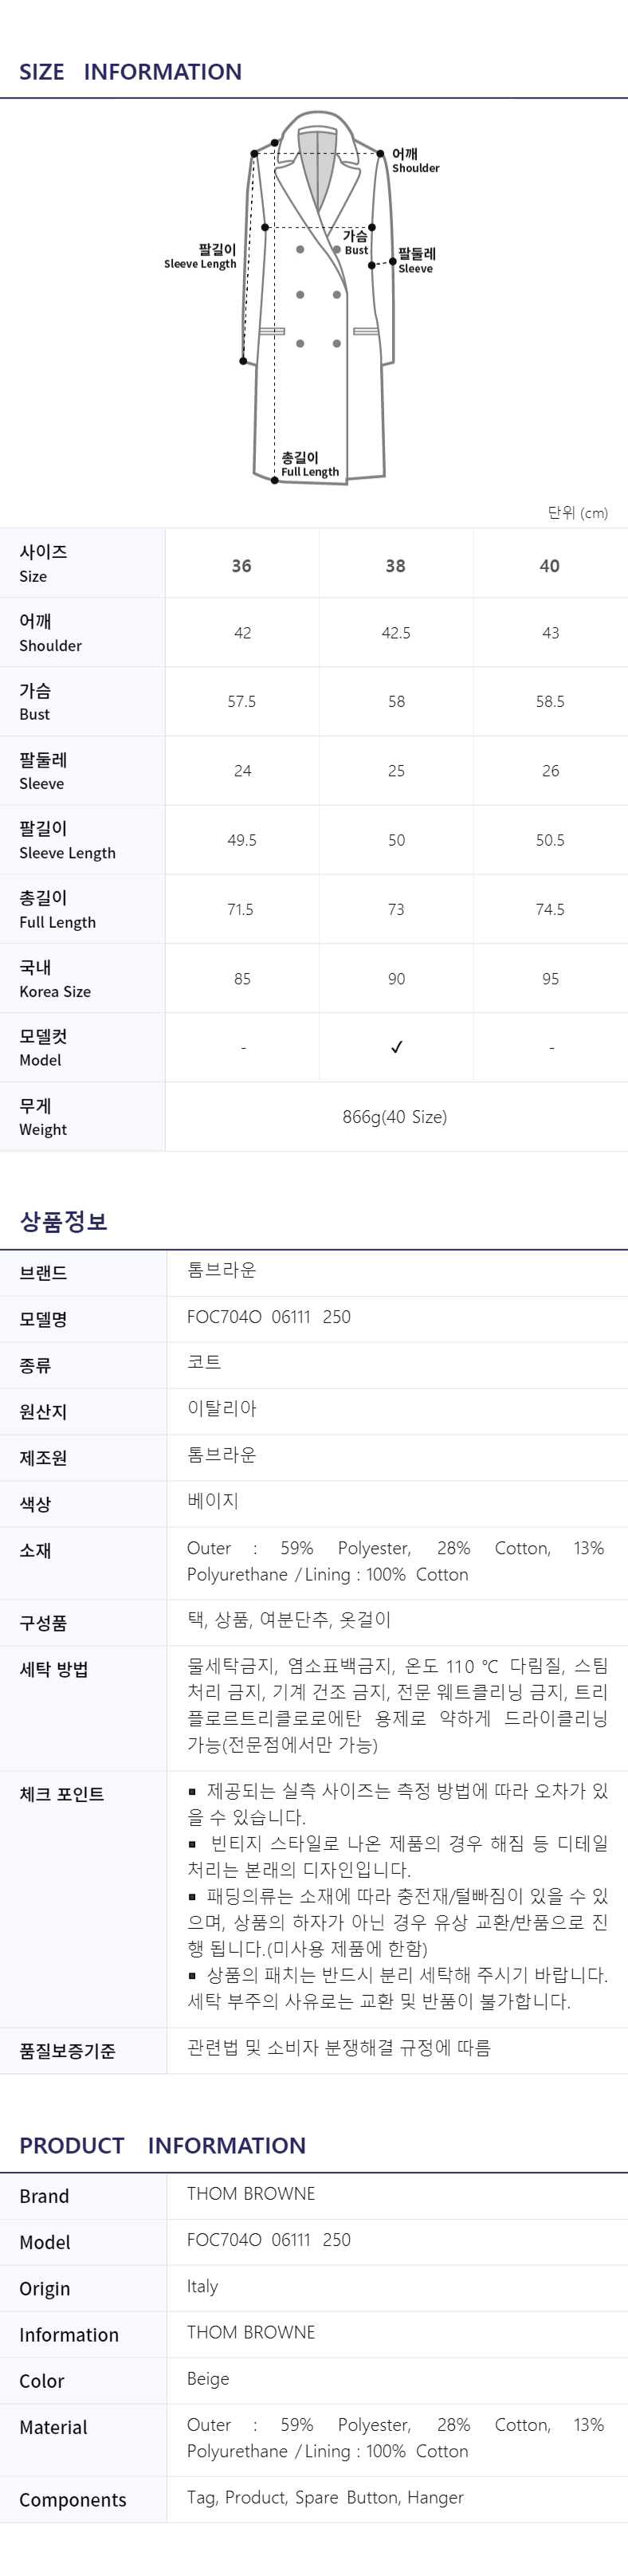Click the model name FOC704O 06111 250 in Korean table
Image resolution: width=628 pixels, height=2576 pixels.
coord(269,1317)
